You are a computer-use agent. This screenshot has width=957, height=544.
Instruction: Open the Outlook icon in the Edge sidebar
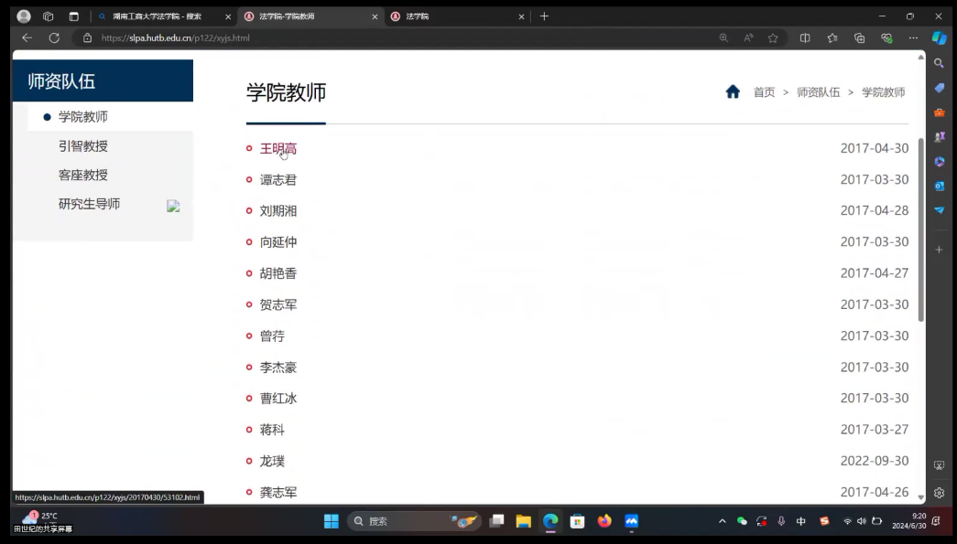pos(939,186)
